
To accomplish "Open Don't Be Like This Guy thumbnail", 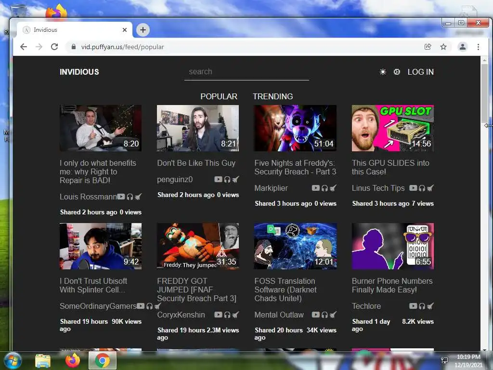I will [x=198, y=128].
